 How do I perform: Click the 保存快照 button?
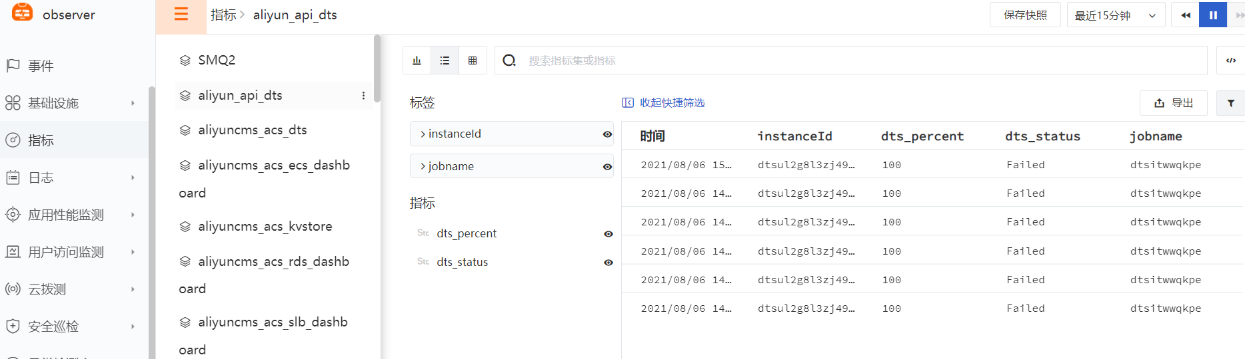point(1025,15)
